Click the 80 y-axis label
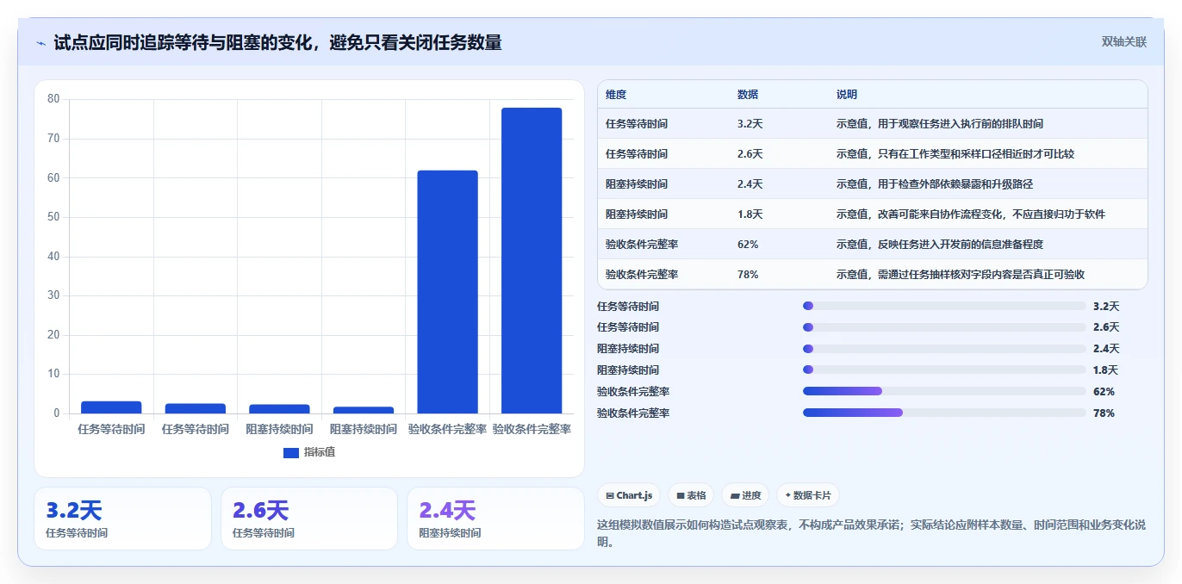 tap(53, 99)
